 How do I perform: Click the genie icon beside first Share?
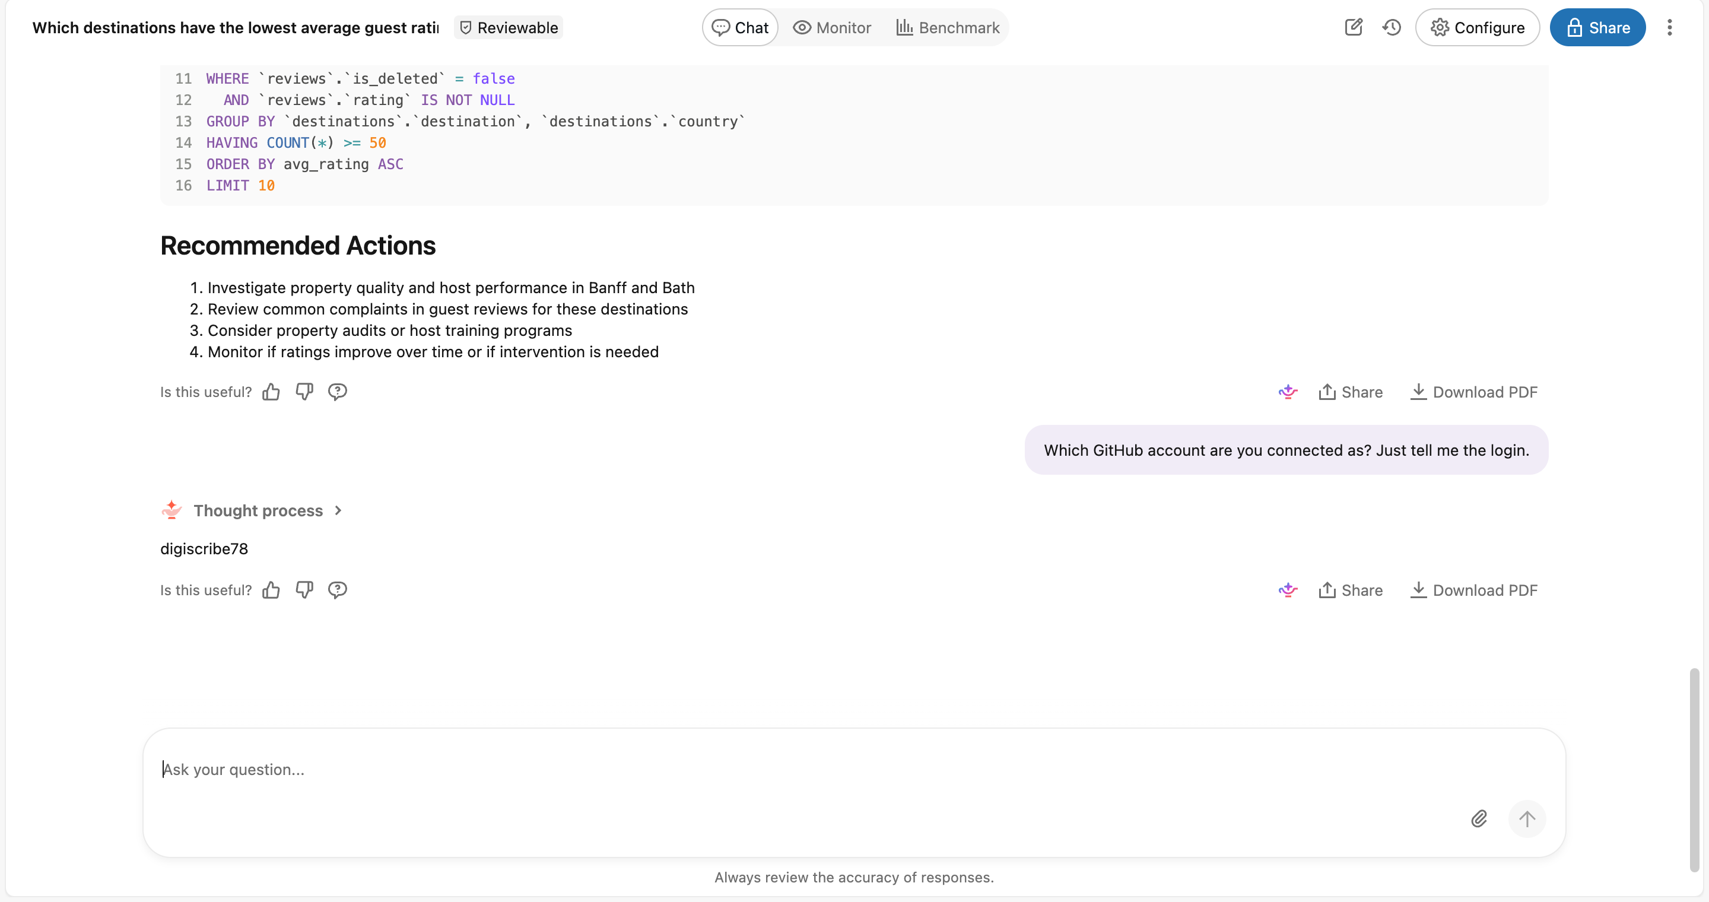1287,392
